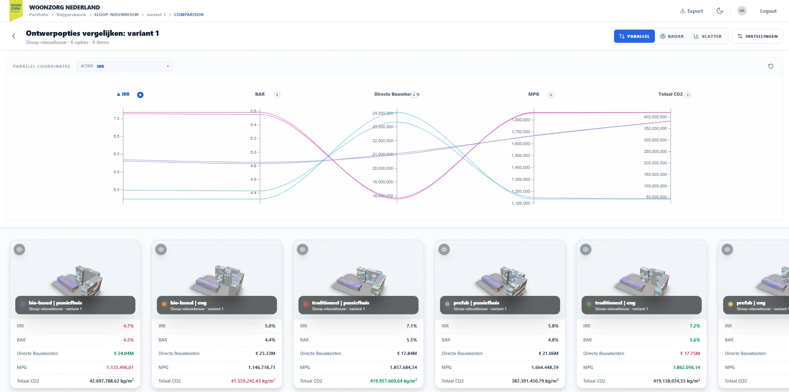This screenshot has height=392, width=789.
Task: Reset the parallel coordinates chart
Action: pos(771,66)
